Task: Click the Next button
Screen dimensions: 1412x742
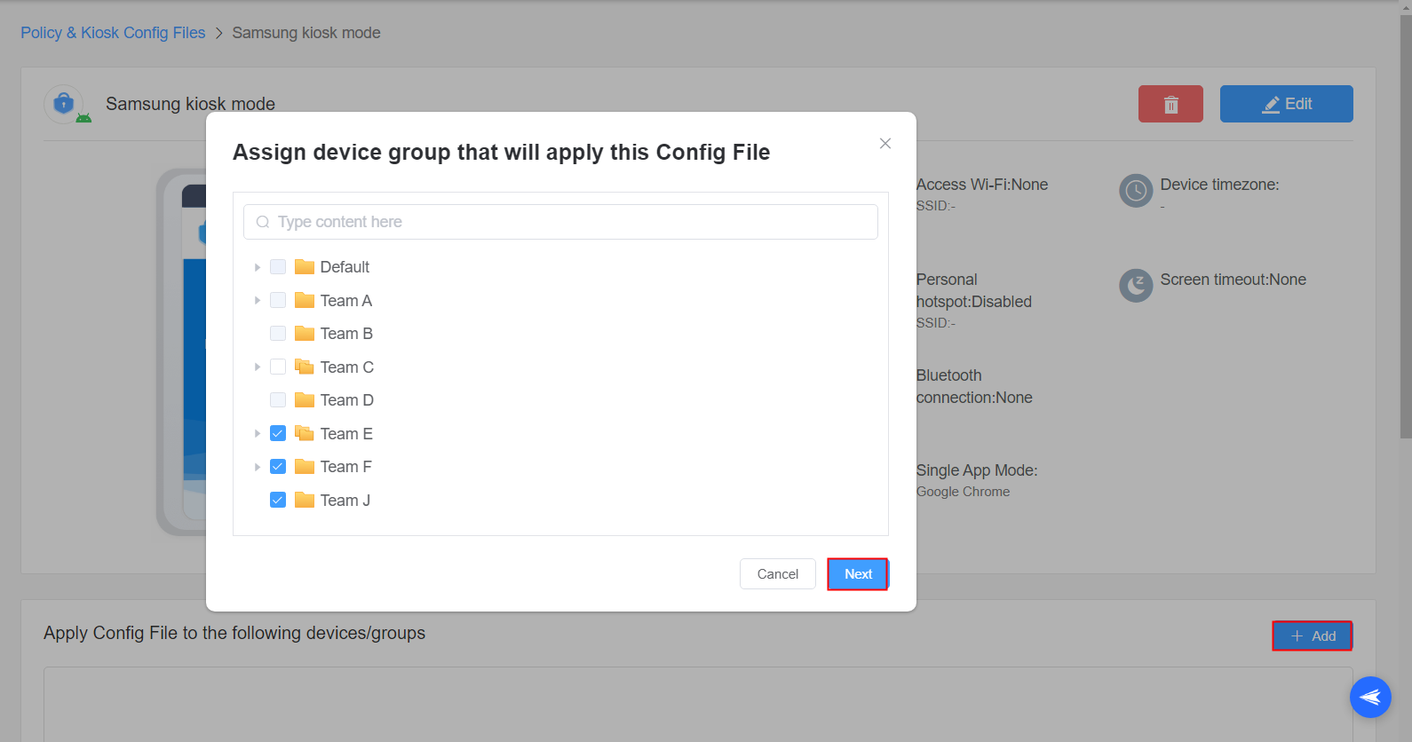Action: [856, 573]
